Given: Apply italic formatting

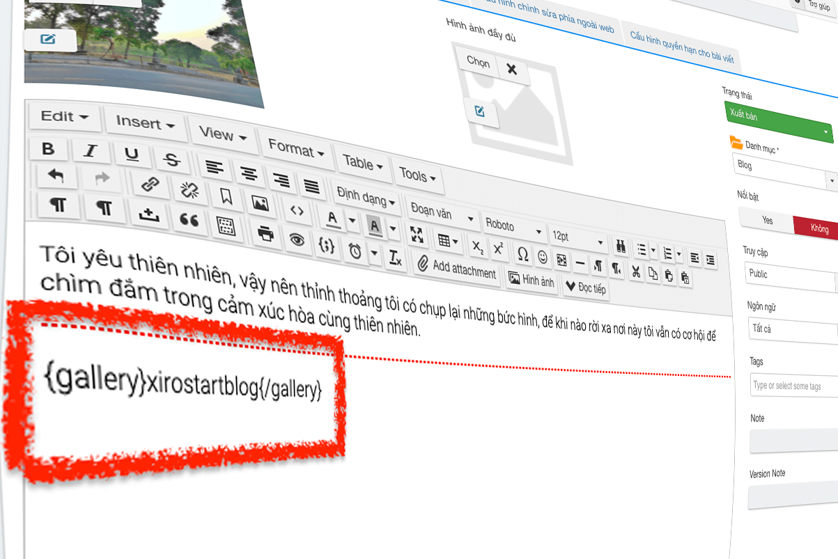Looking at the screenshot, I should coord(90,151).
